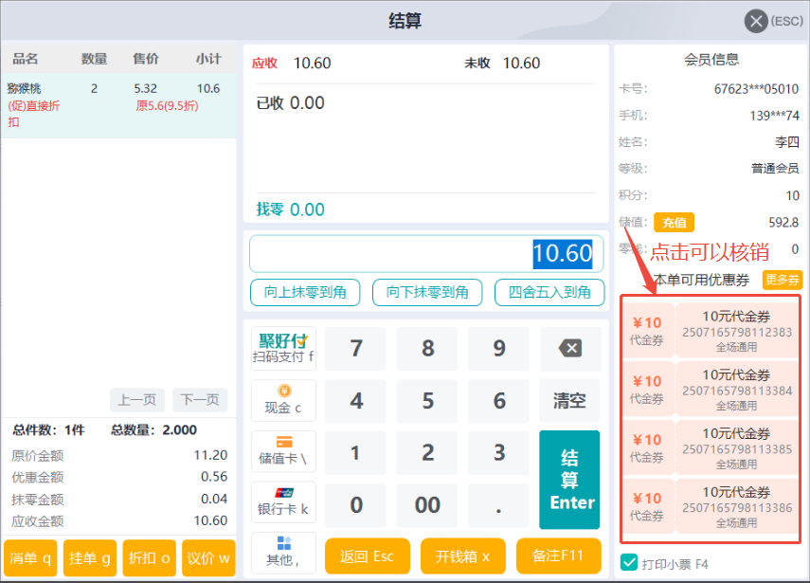Click 售价 column header
Image resolution: width=810 pixels, height=583 pixels.
coord(146,59)
